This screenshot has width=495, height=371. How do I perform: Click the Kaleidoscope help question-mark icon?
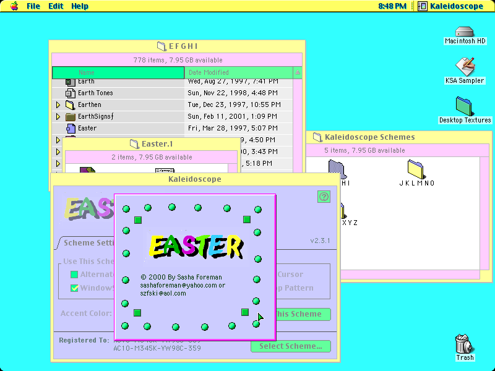pyautogui.click(x=324, y=197)
